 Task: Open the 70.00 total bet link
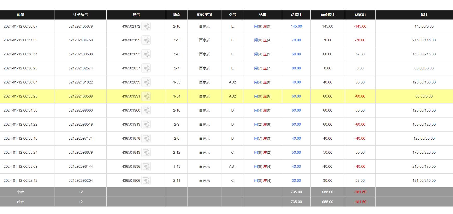296,40
